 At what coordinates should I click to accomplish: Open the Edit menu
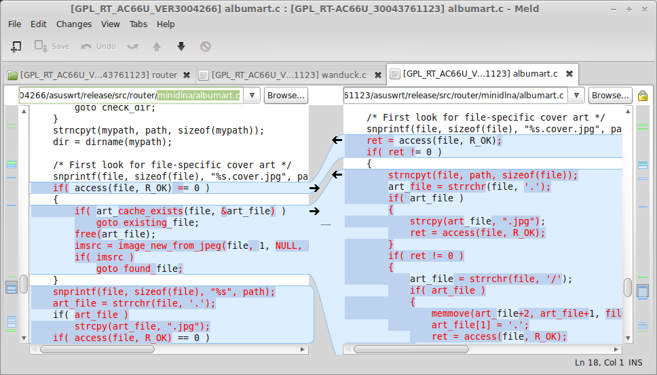[x=39, y=24]
